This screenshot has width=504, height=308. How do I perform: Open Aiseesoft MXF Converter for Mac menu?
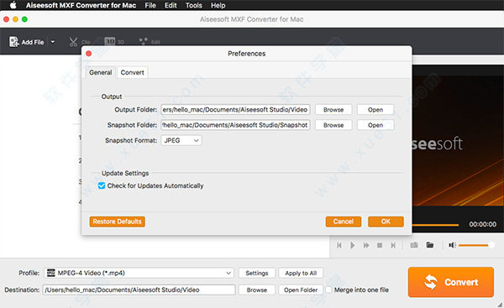[x=81, y=5]
